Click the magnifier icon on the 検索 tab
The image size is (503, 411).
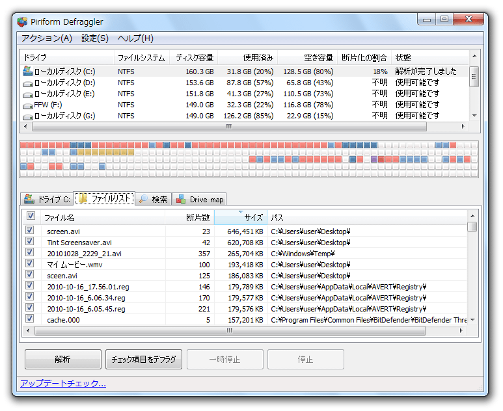[x=143, y=199]
